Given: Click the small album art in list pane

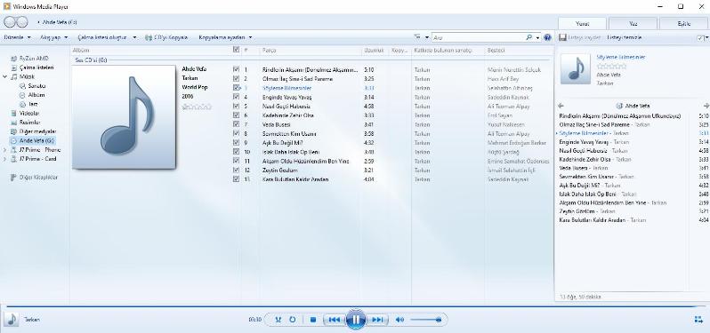Looking at the screenshot, I should pyautogui.click(x=576, y=69).
